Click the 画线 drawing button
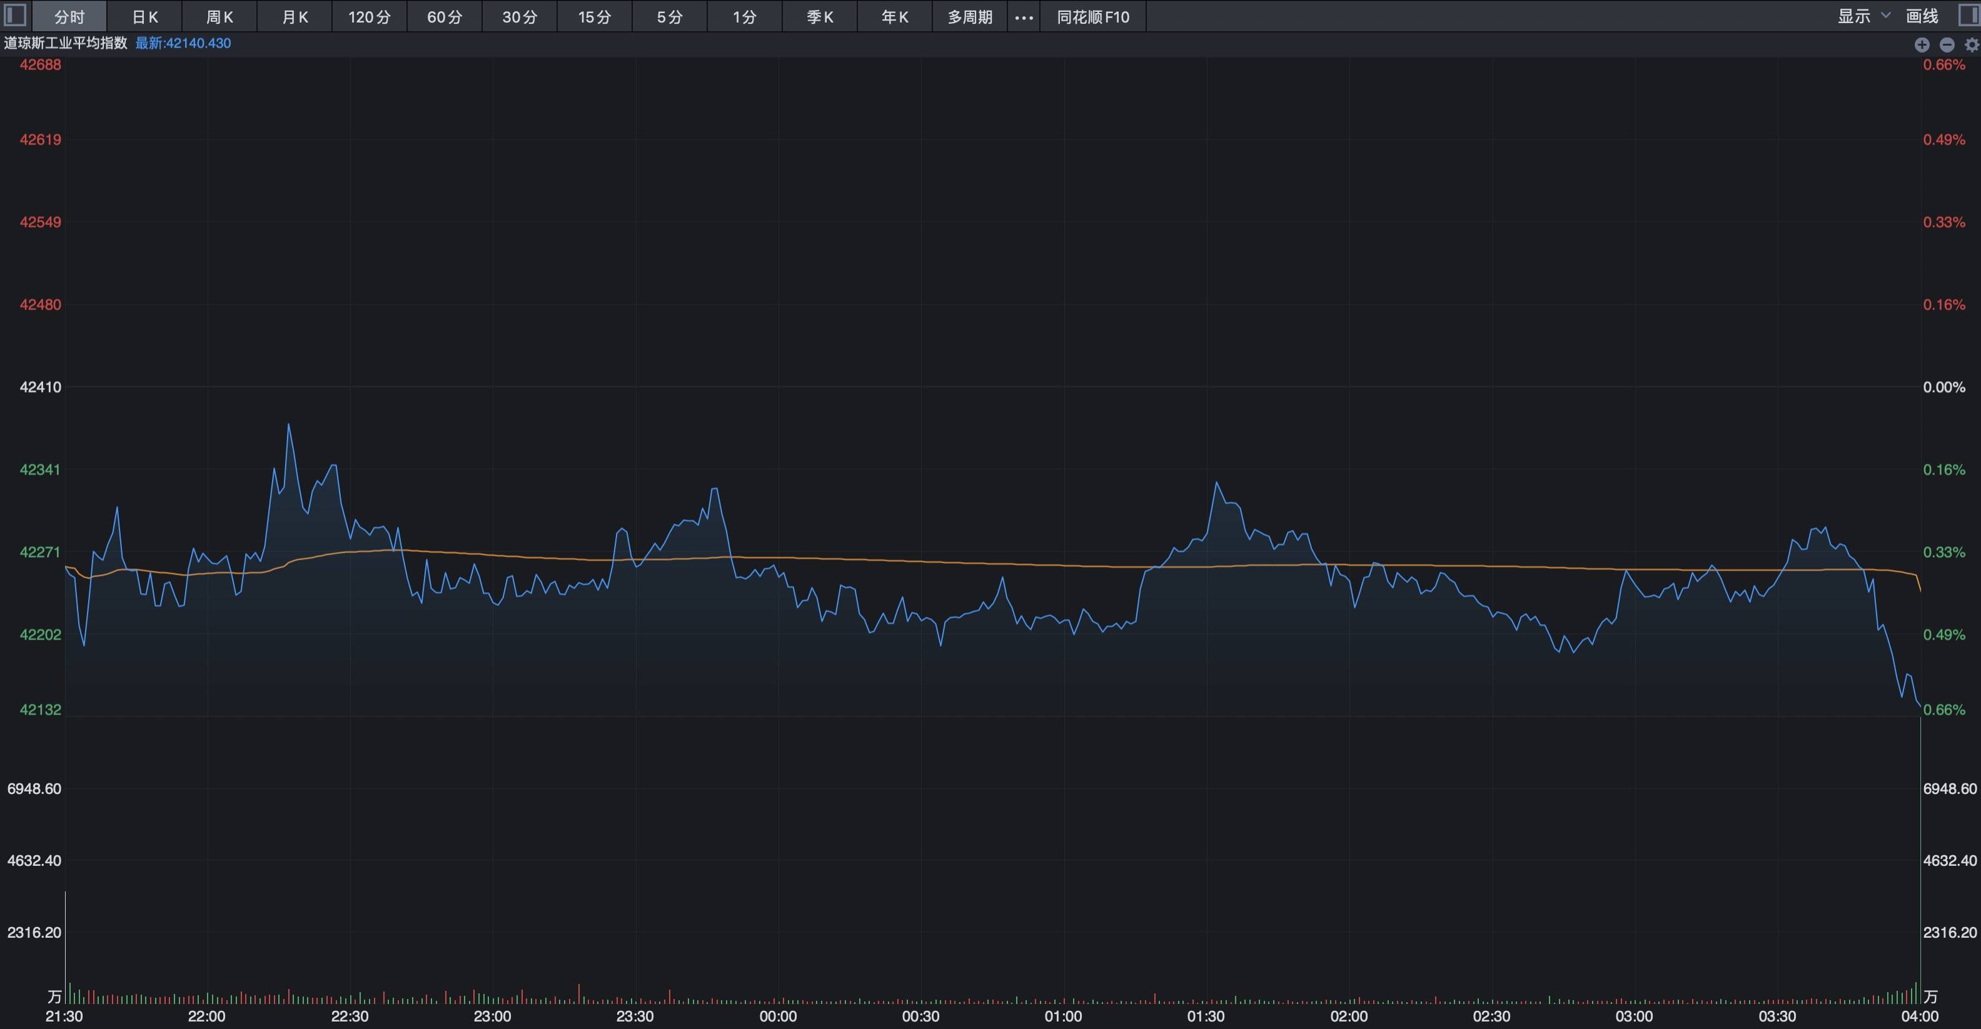 pos(1922,16)
